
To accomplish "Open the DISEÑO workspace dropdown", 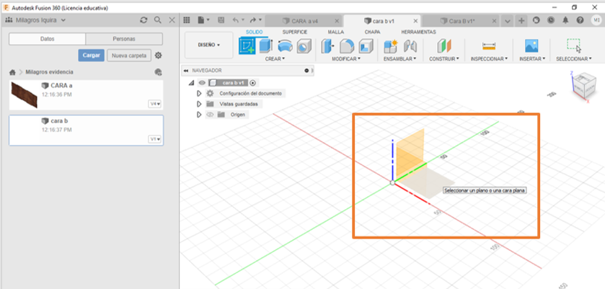I will tap(208, 45).
